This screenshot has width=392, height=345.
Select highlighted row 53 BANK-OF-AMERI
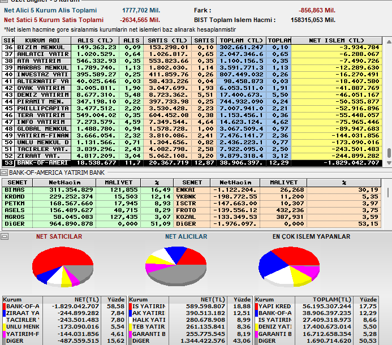tap(192, 163)
